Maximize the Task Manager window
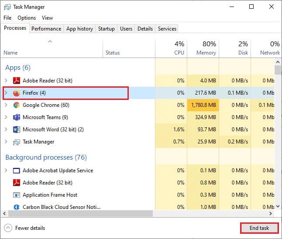282x239 pixels. tap(251, 7)
